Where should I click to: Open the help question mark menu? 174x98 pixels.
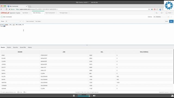click(x=162, y=13)
